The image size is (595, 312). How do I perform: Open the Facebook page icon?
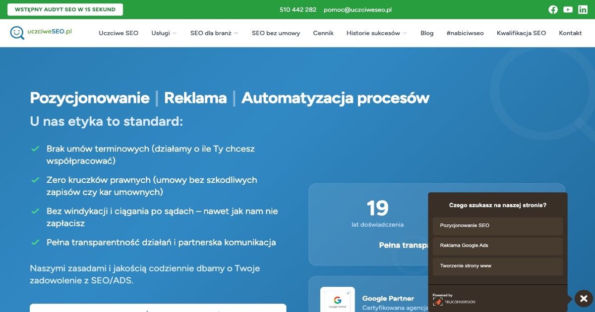coord(553,9)
